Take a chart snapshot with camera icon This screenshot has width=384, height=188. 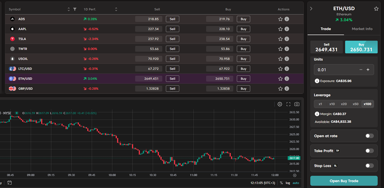point(297,104)
